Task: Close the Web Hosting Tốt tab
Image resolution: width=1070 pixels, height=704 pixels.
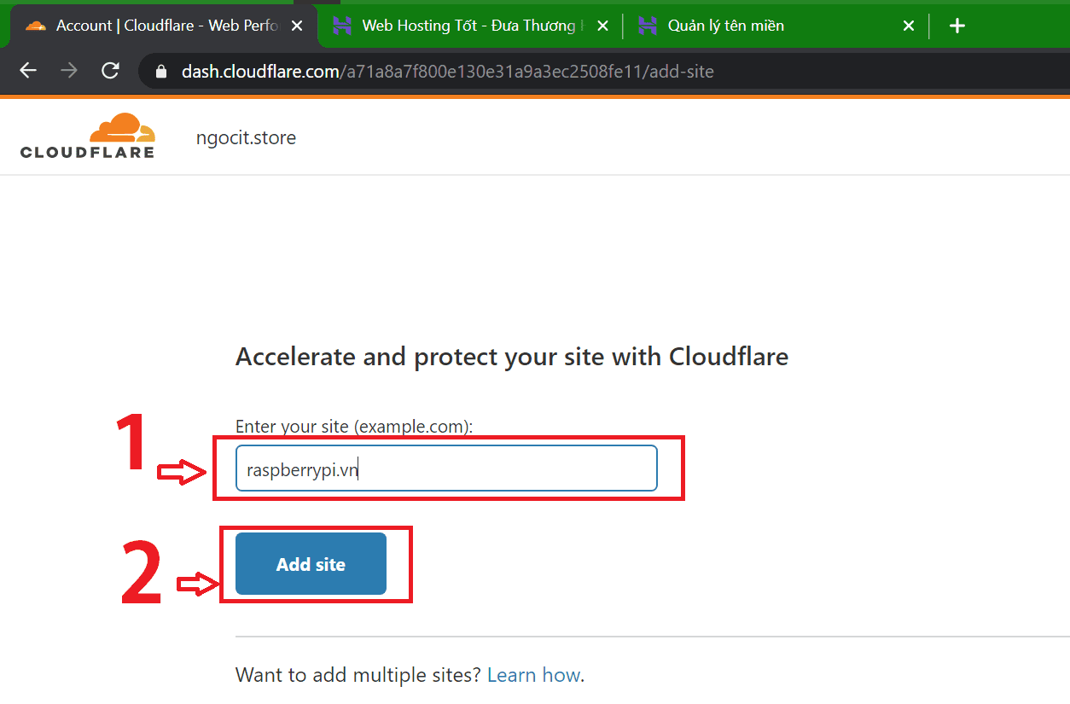Action: [602, 26]
